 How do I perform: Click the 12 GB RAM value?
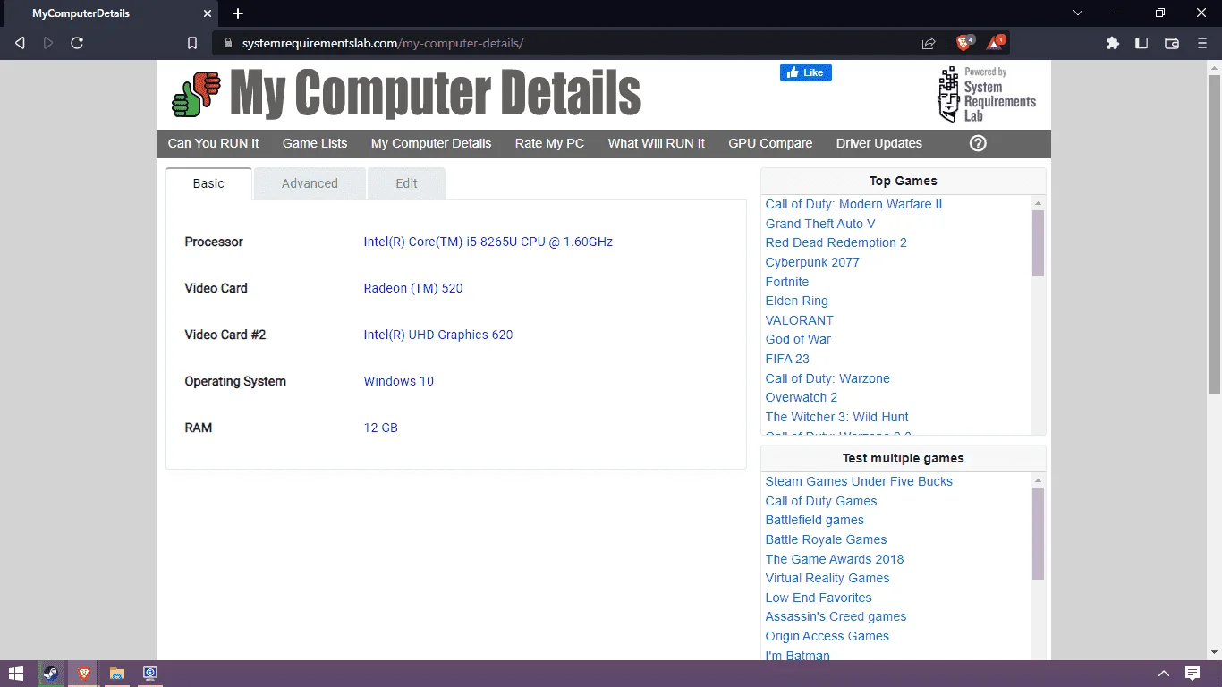pos(381,428)
